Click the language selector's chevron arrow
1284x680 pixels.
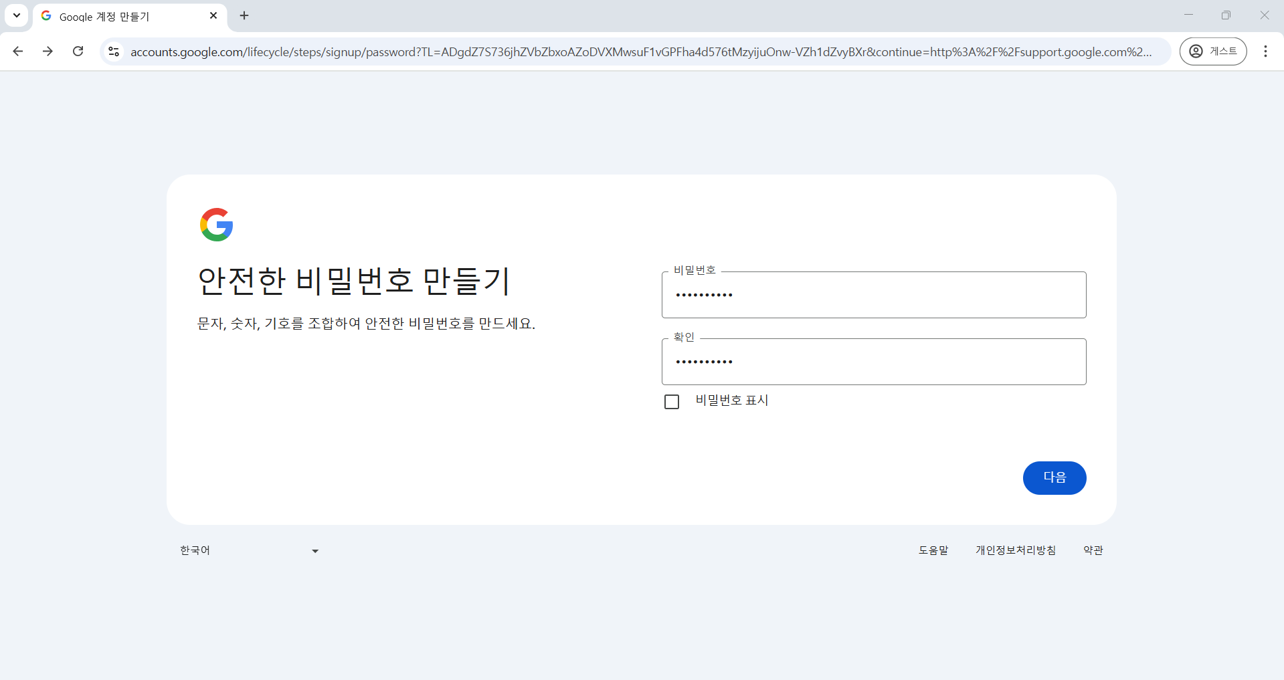(314, 550)
